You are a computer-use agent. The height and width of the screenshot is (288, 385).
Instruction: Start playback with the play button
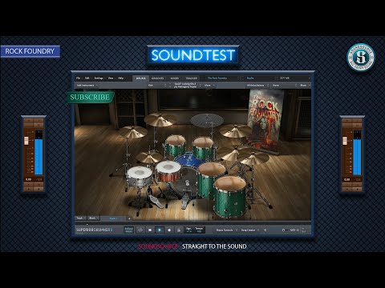pyautogui.click(x=160, y=230)
